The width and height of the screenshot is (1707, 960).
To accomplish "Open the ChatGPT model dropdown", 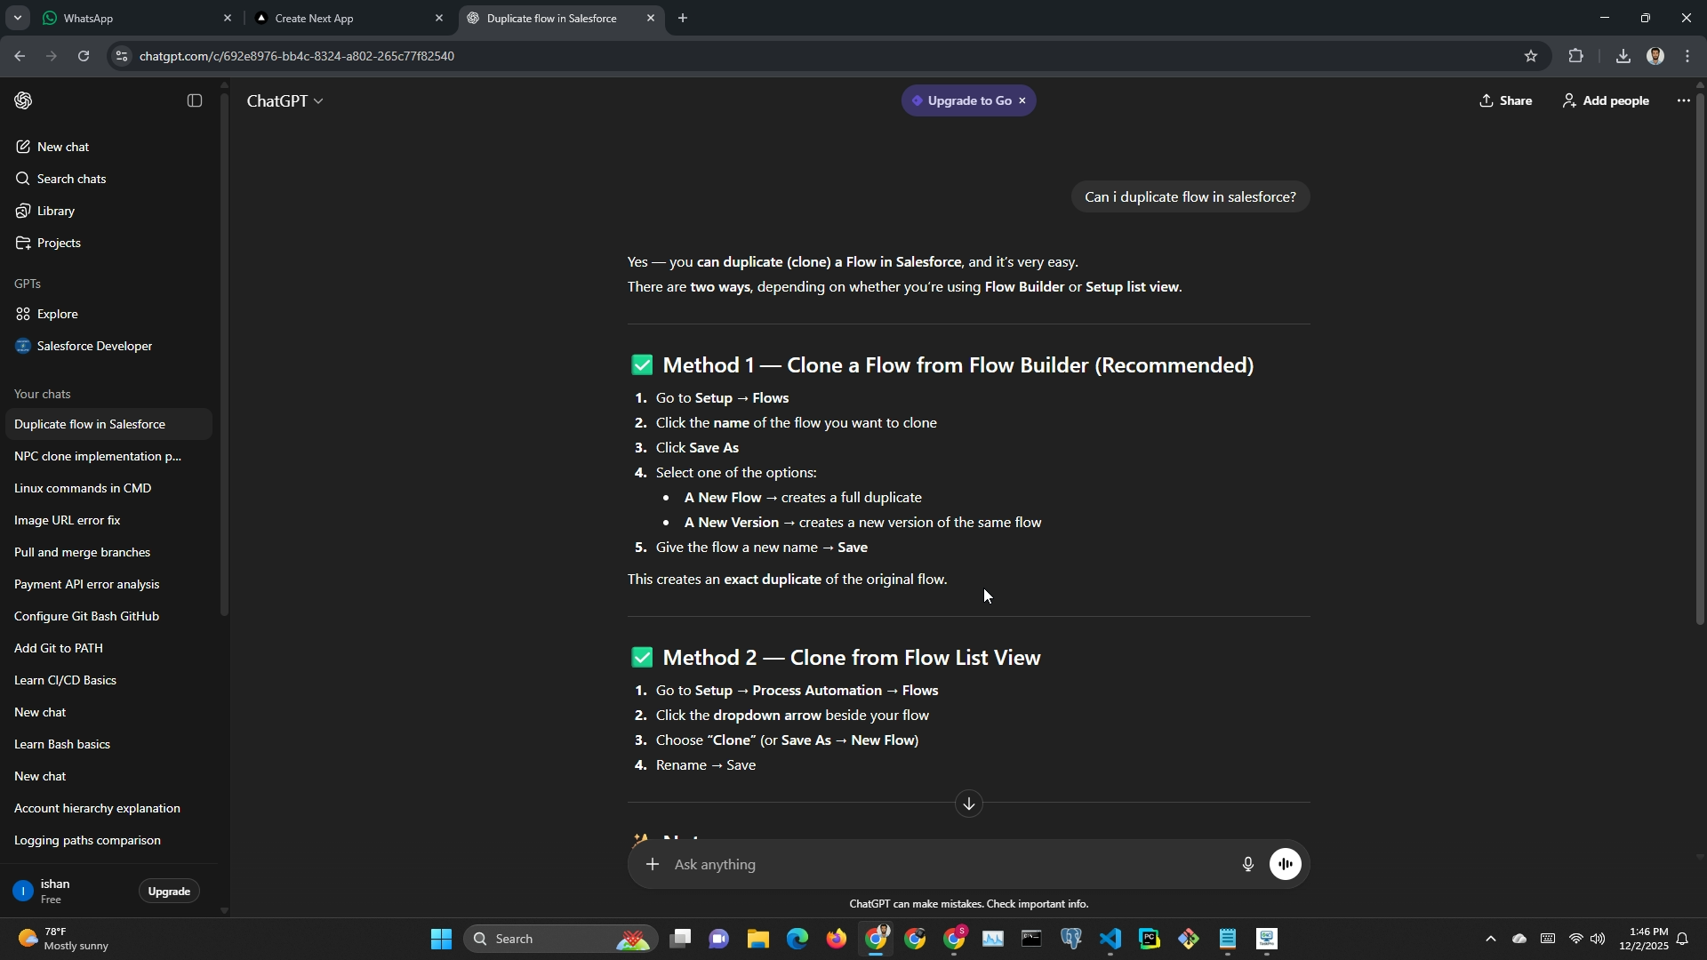I will click(x=285, y=101).
